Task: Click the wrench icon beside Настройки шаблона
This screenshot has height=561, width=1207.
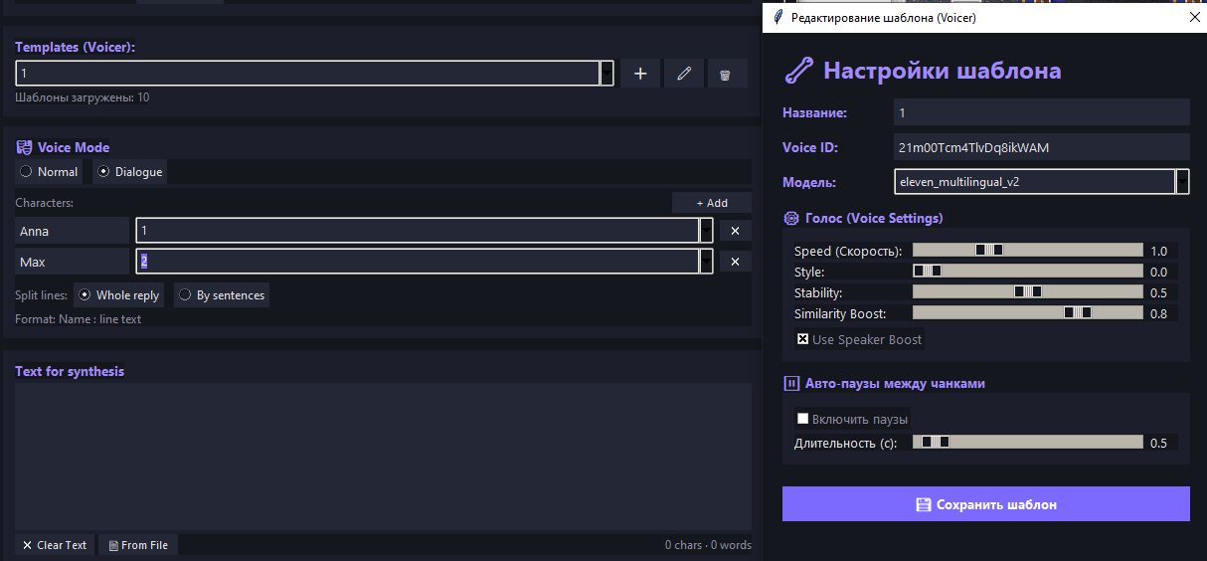Action: point(798,71)
